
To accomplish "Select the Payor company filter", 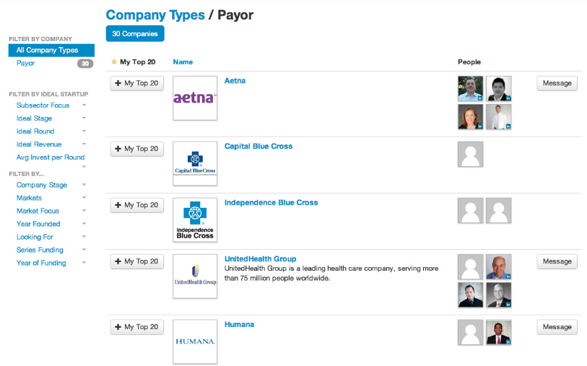I will pos(26,64).
